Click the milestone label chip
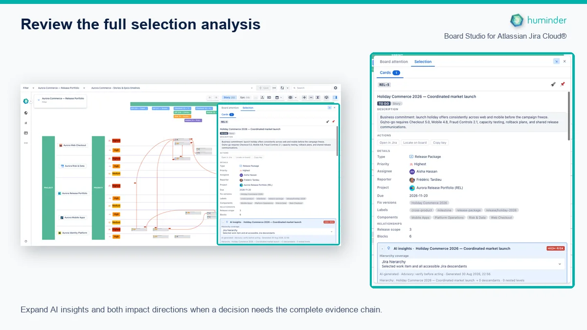Viewport: 587px width, 330px height. click(x=444, y=210)
